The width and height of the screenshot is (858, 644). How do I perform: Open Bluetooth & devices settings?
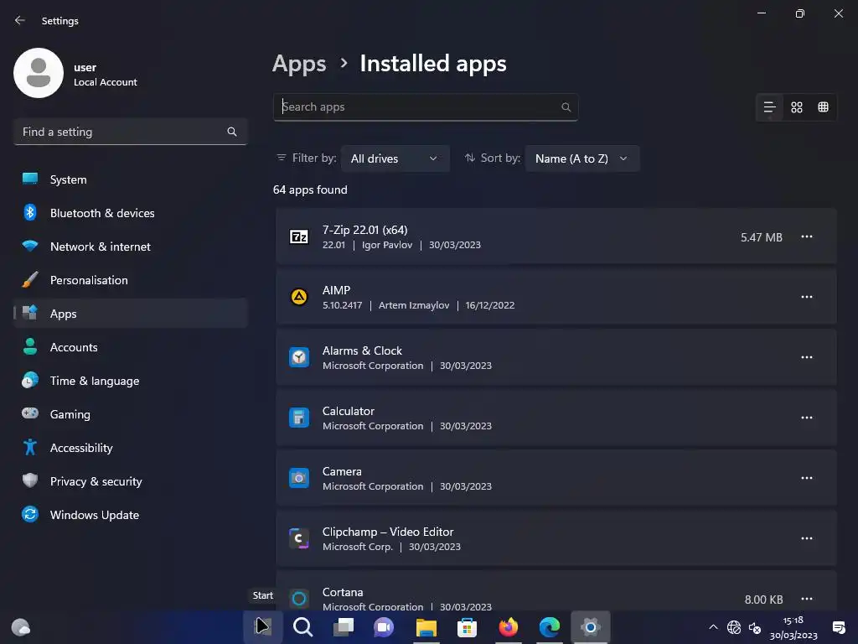pos(130,213)
